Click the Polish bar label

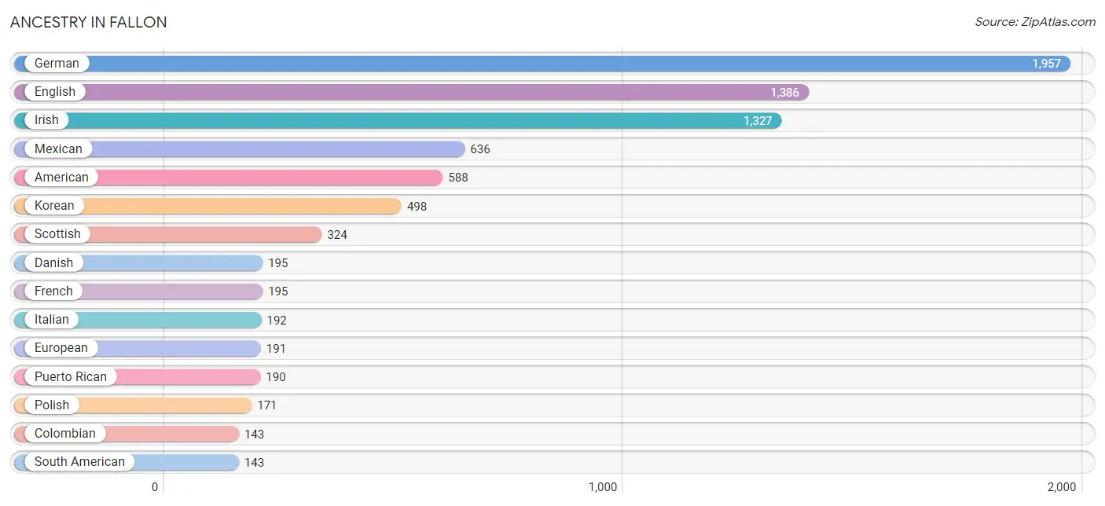click(52, 405)
